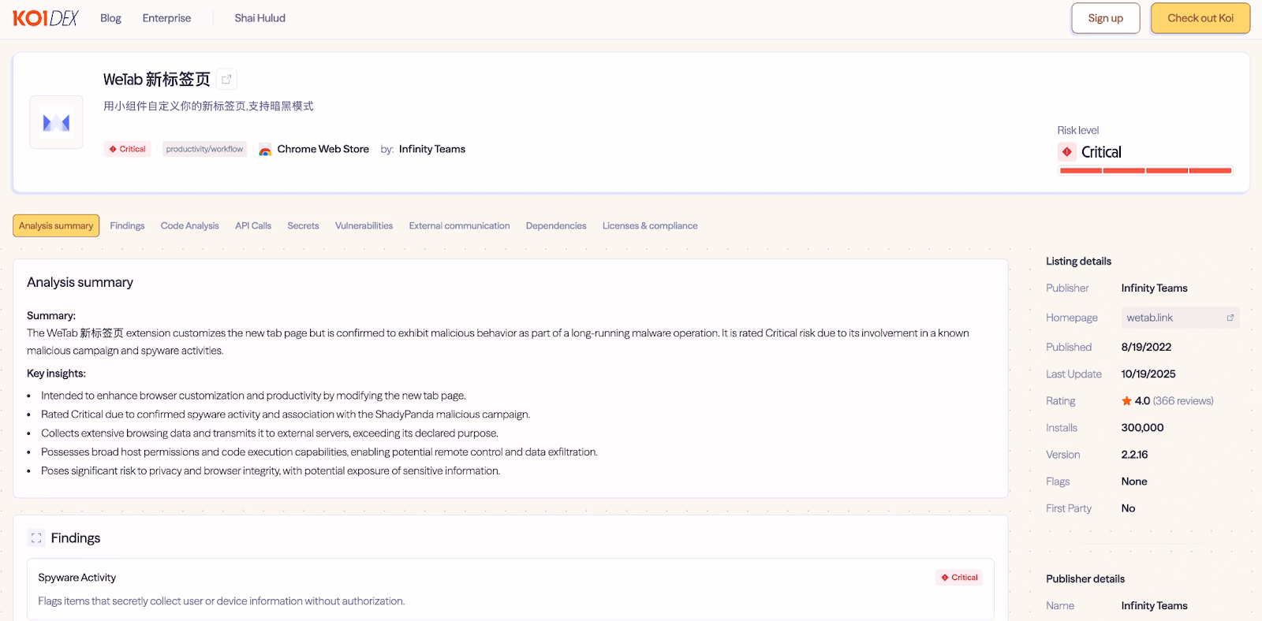Click the expand icon next to Findings
The height and width of the screenshot is (621, 1262).
[x=36, y=538]
